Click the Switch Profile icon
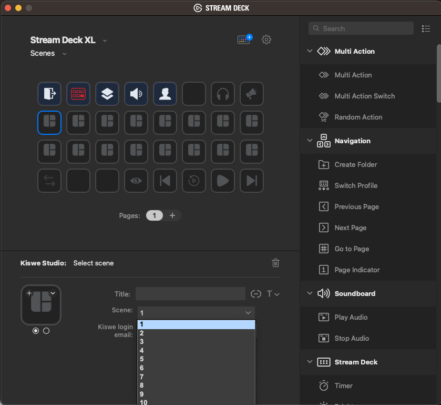Screen dimensions: 441x405 tap(324, 185)
